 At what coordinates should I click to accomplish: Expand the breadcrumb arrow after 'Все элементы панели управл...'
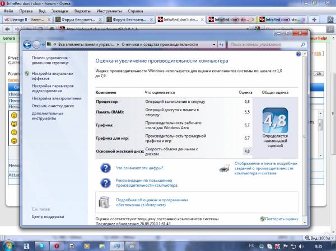point(118,45)
